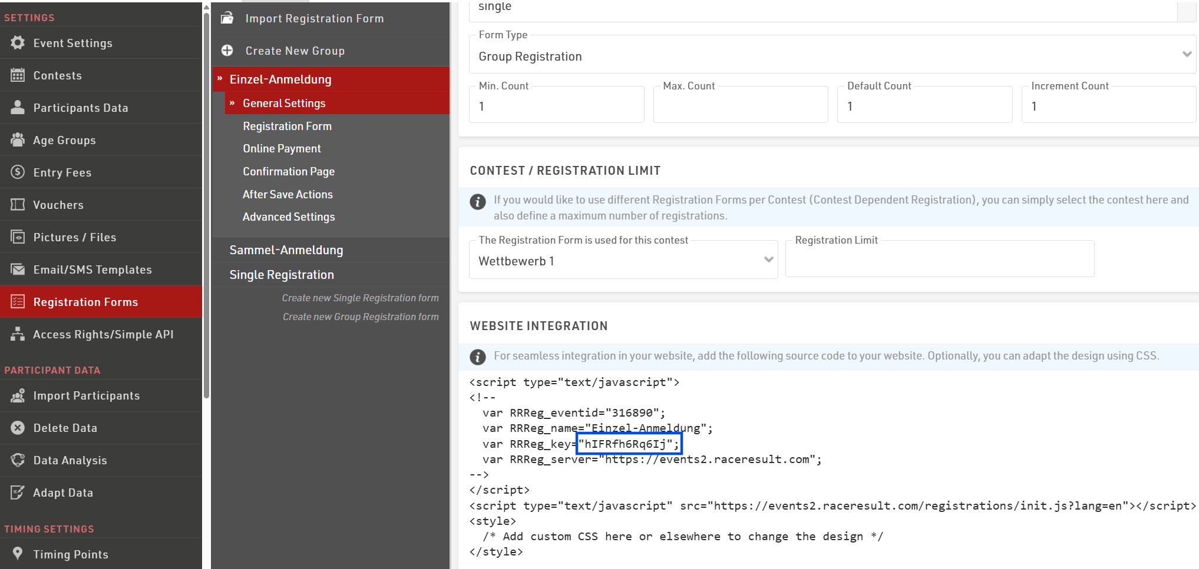This screenshot has height=569, width=1199.
Task: Click the left sidebar vertical scrollbar
Action: (206, 200)
